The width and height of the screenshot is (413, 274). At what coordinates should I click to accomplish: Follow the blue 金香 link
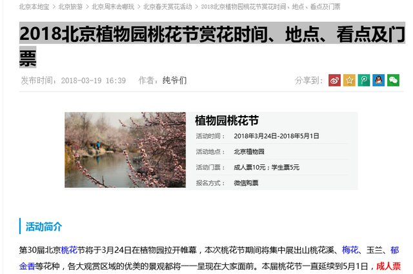pos(27,266)
